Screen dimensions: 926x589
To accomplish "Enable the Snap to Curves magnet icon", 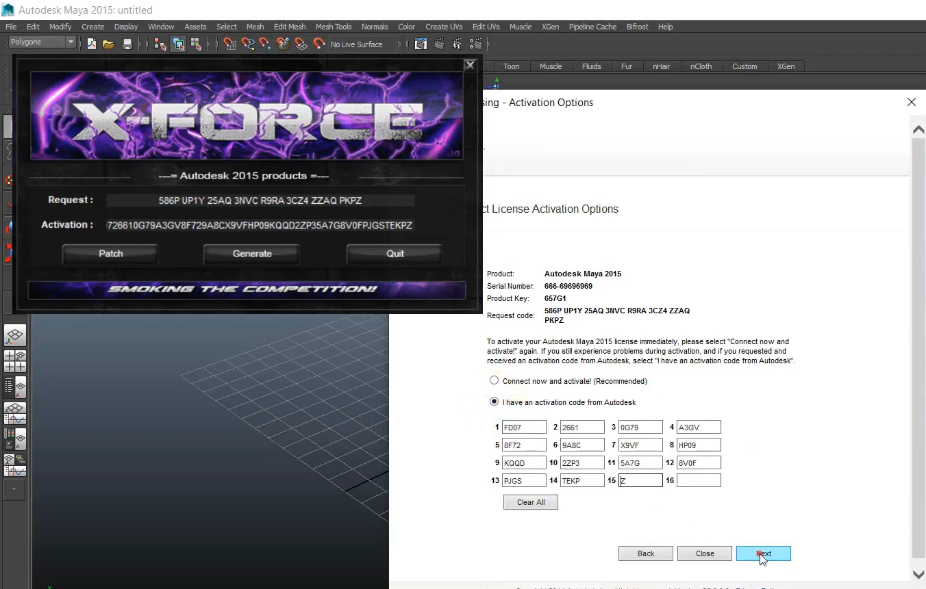I will pyautogui.click(x=248, y=44).
